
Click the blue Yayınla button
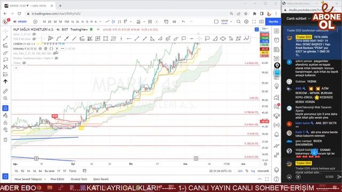[x=273, y=21]
